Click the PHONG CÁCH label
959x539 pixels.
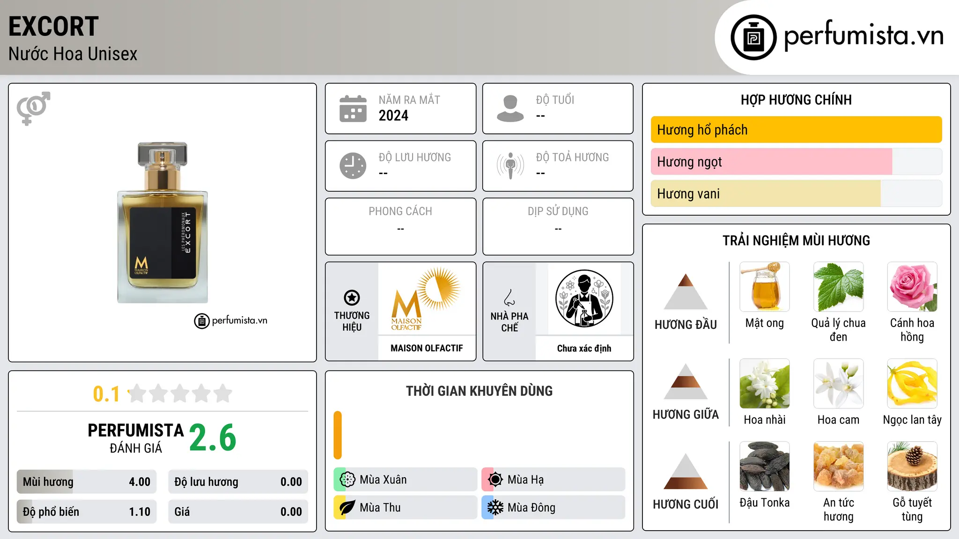tap(400, 211)
